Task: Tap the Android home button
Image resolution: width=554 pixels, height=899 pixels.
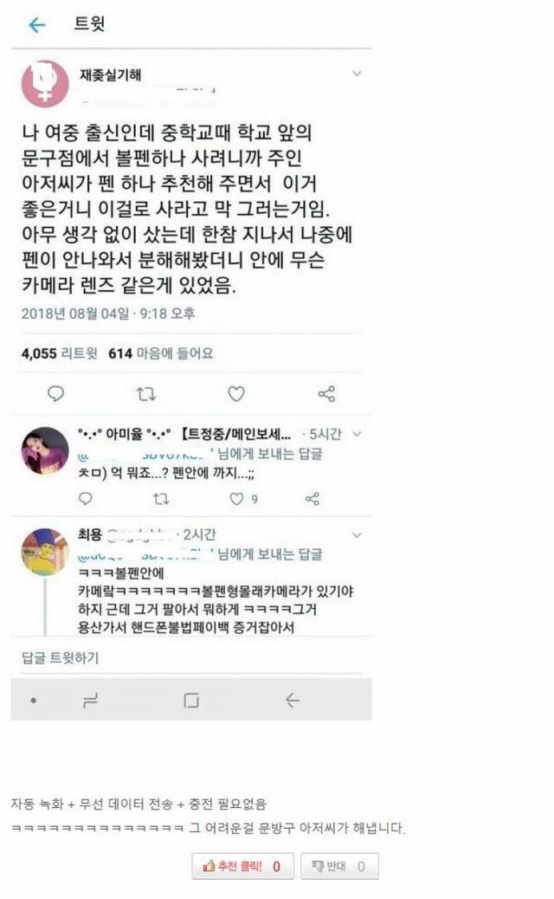Action: click(x=191, y=700)
